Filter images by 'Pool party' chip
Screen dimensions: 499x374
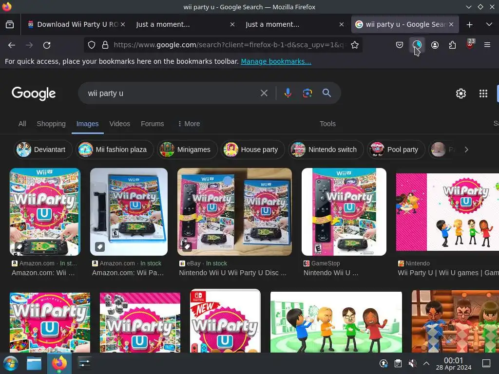click(x=396, y=150)
